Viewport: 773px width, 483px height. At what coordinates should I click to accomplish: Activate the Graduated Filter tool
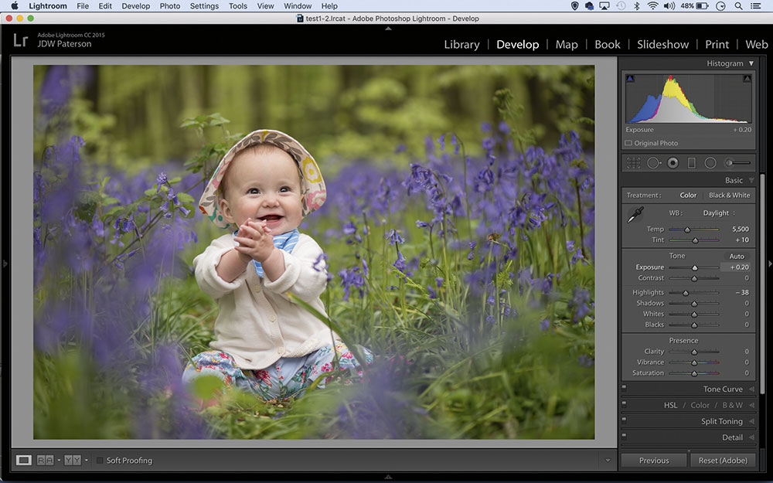coord(690,162)
